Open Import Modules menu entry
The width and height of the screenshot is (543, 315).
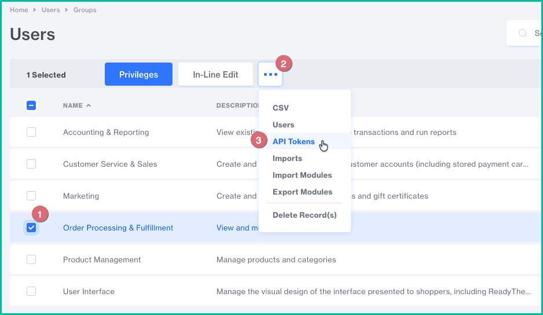coord(302,175)
